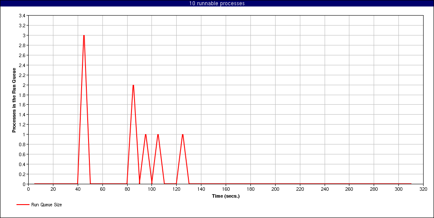Image resolution: width=434 pixels, height=218 pixels.
Task: Click the peak of value 1 near 95 seconds
Action: coord(145,135)
